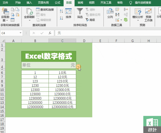Click the formula bar confirm checkmark icon
The height and width of the screenshot is (133, 161).
pyautogui.click(x=42, y=33)
